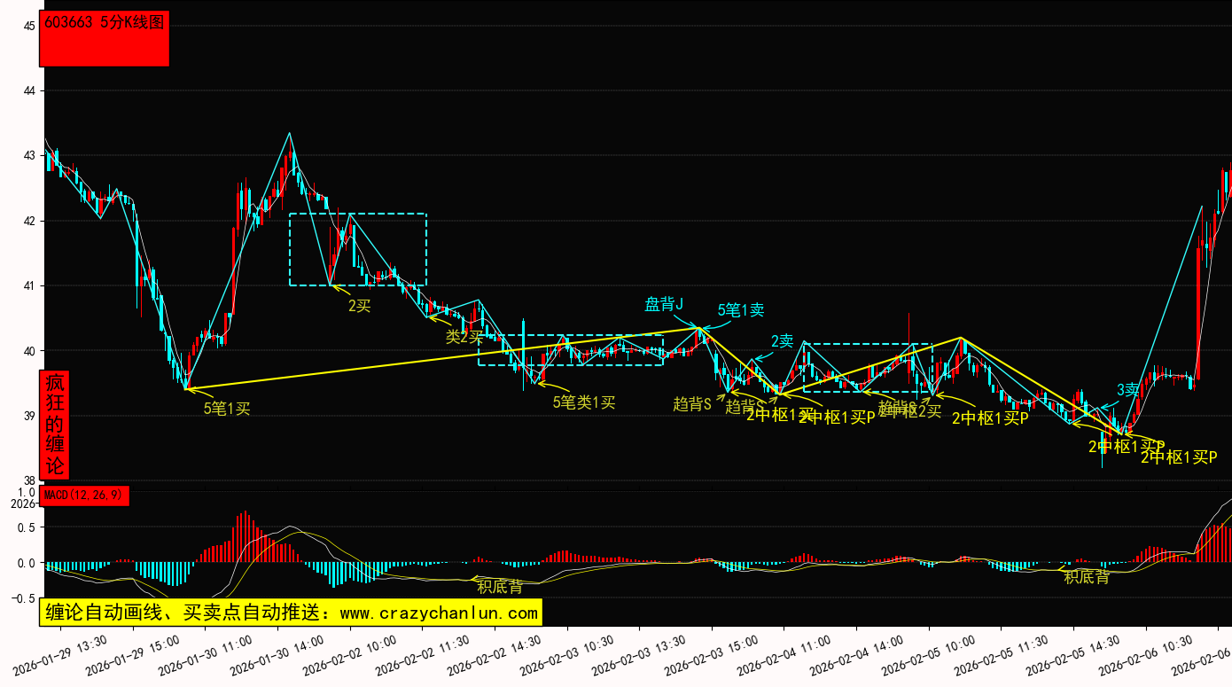
Task: Open the www.crazychanlun.com yellow banner link
Action: 291,613
